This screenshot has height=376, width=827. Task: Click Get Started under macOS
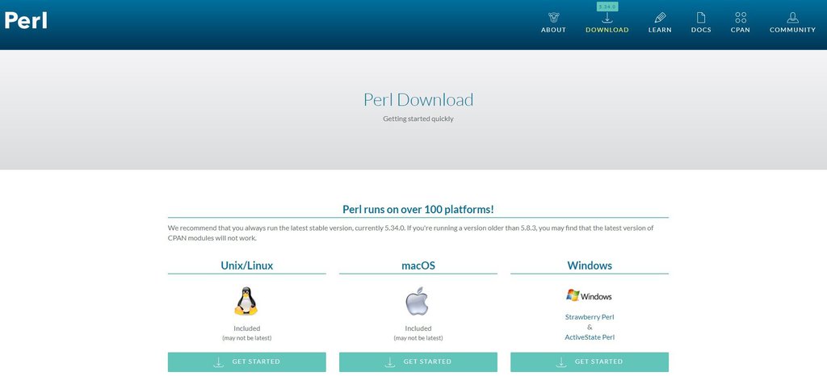click(x=418, y=361)
